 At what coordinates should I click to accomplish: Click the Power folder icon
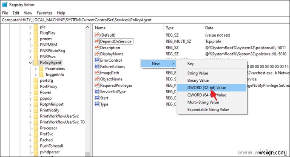click(x=36, y=92)
